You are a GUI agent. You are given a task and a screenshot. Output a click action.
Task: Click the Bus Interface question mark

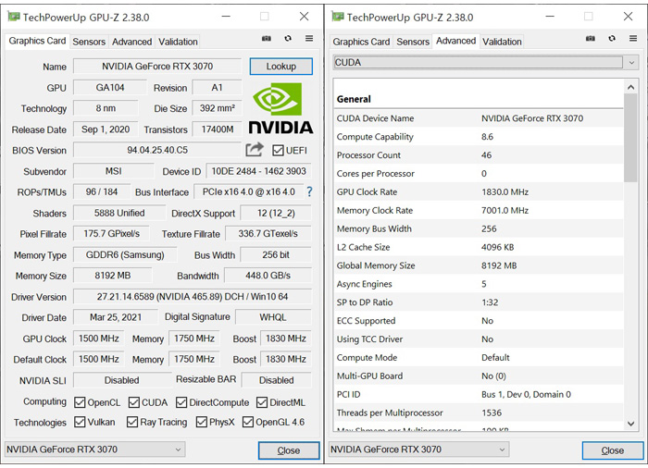pos(309,191)
